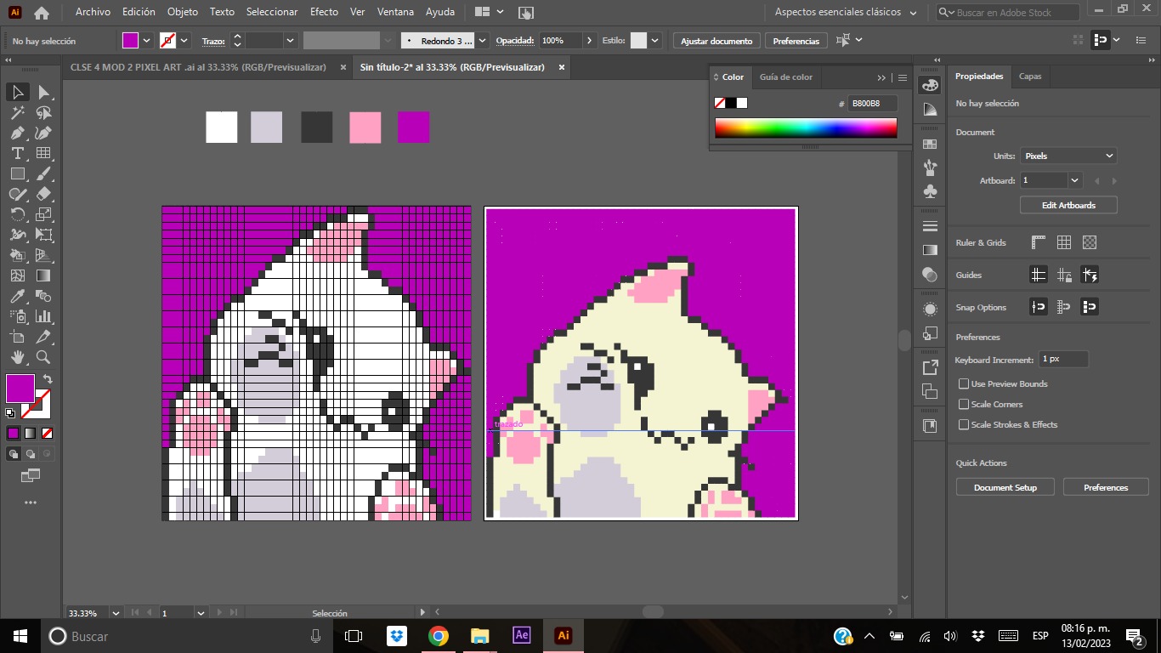The width and height of the screenshot is (1161, 653).
Task: Select the Symbol Sprayer tool
Action: coord(17,316)
